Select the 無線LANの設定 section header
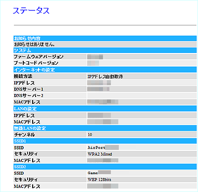Screen dimensions: 198x192 [x=105, y=128]
